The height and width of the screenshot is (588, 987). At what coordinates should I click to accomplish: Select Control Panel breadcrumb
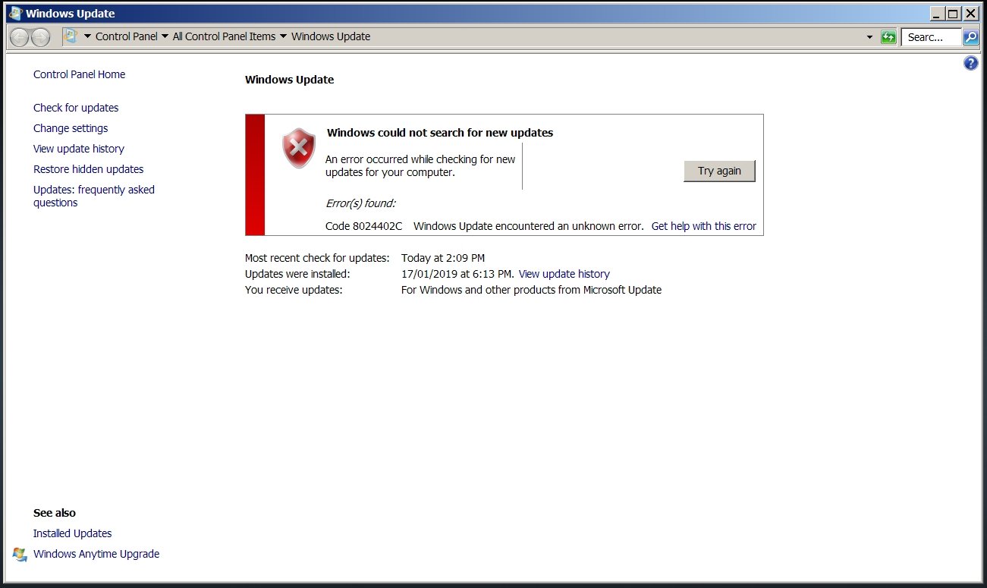(127, 36)
